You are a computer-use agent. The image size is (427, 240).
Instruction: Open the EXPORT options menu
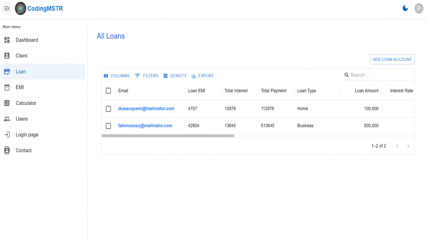click(x=203, y=76)
